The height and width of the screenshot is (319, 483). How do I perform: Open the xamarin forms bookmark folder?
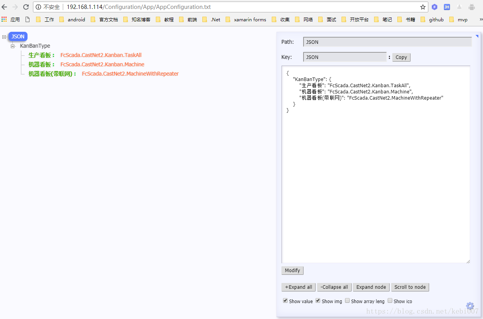[x=245, y=19]
